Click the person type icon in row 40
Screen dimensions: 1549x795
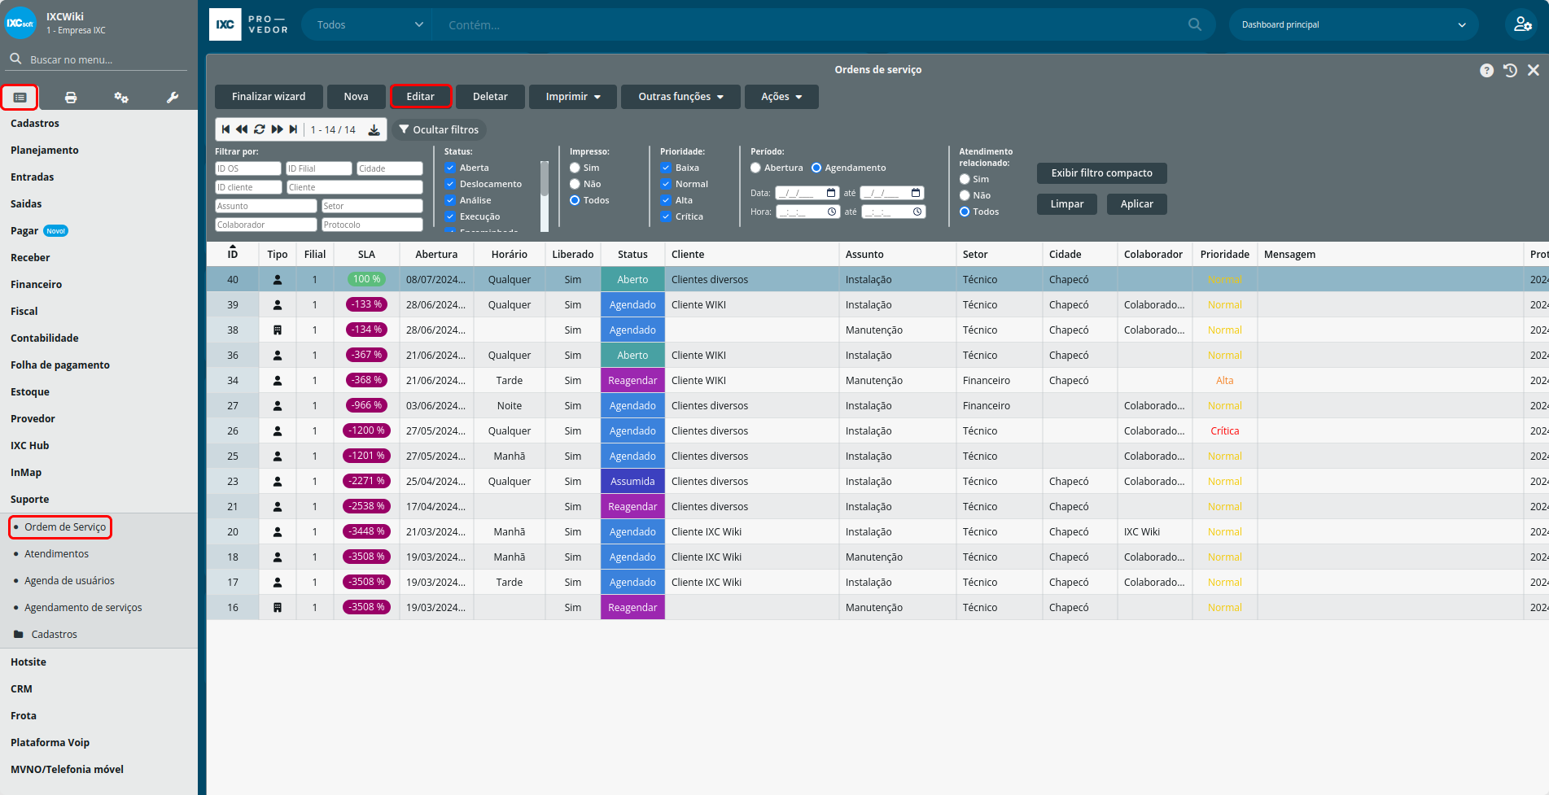pyautogui.click(x=278, y=279)
